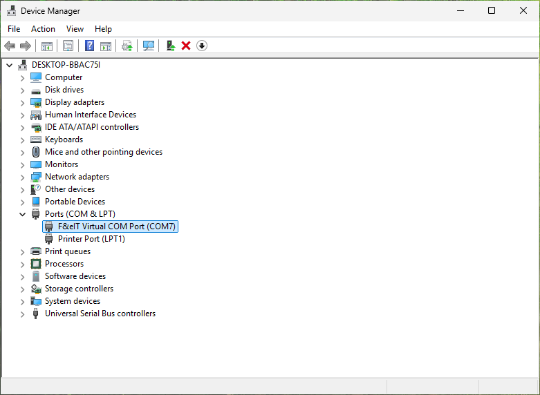This screenshot has width=540, height=395.
Task: Select the IDE ATA/ATAPI controllers label
Action: [92, 127]
